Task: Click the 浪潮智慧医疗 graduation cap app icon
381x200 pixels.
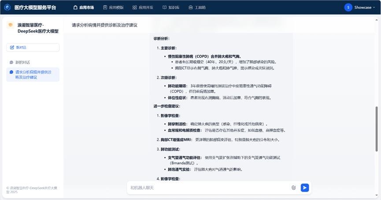Action: coord(10,25)
